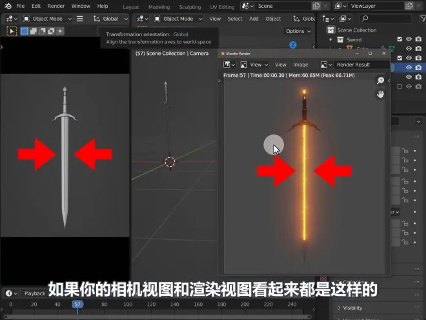The image size is (426, 320).
Task: Open the Properties editor options chevron dropdown
Action: (x=419, y=122)
